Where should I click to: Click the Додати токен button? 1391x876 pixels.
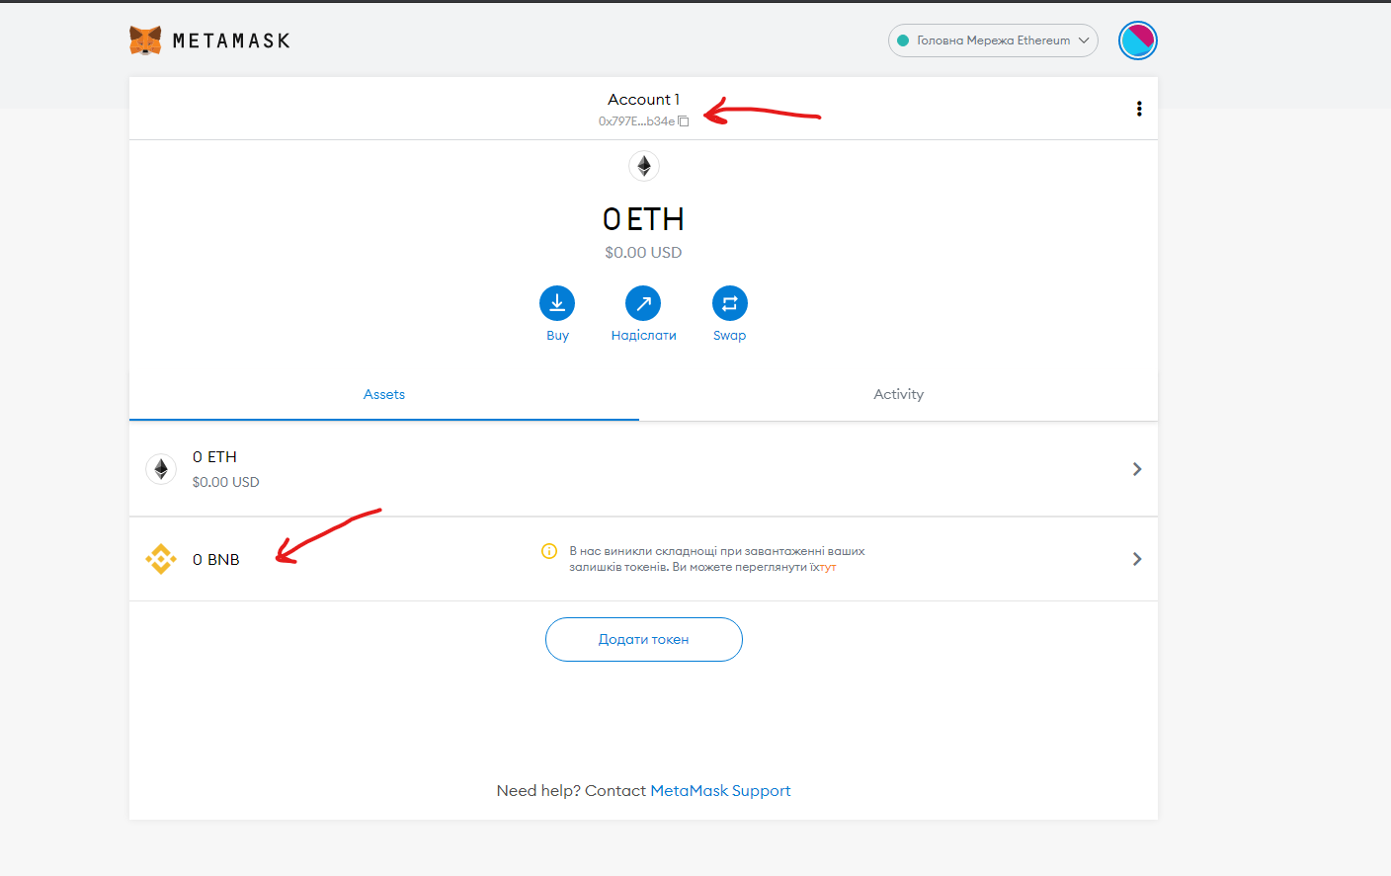[x=644, y=639]
